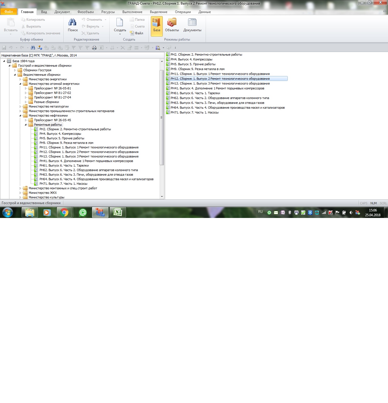The image size is (388, 403).
Task: Click Копировать in the clipboard group
Action: [33, 20]
